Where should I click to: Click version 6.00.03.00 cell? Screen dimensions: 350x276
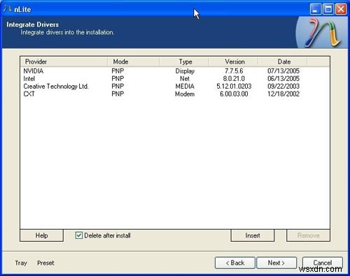234,94
